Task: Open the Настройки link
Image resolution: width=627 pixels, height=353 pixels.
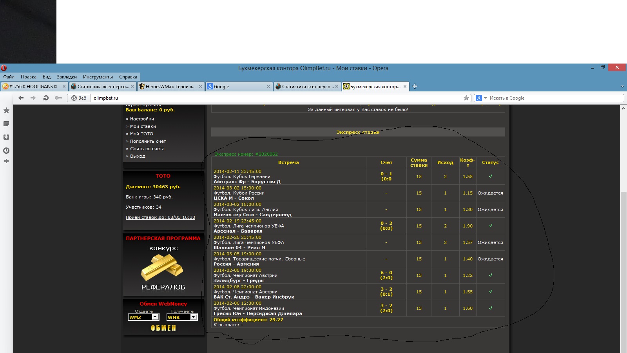Action: (142, 119)
